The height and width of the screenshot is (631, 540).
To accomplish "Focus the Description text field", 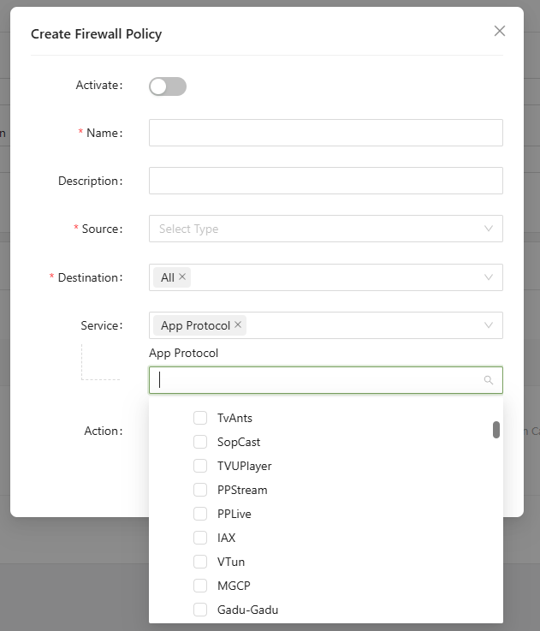I will [x=325, y=181].
